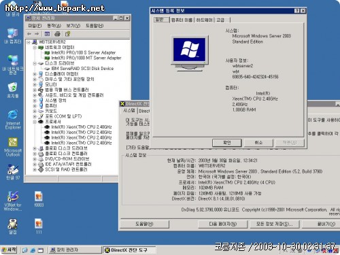This screenshot has width=340, height=255.
Task: Collapse the 디스크 드라이브 node
Action: (x=35, y=63)
